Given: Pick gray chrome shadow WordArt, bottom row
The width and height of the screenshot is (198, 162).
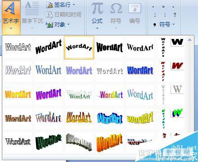Looking at the screenshot, I should [18, 142].
